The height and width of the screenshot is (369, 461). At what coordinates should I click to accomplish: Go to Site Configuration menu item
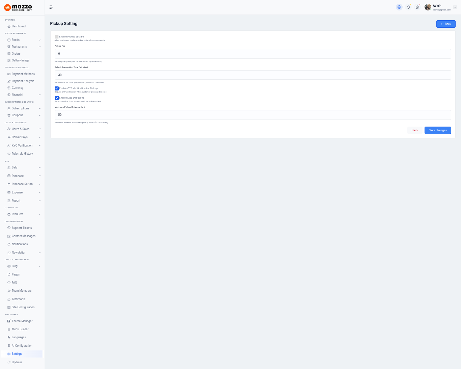pos(23,307)
